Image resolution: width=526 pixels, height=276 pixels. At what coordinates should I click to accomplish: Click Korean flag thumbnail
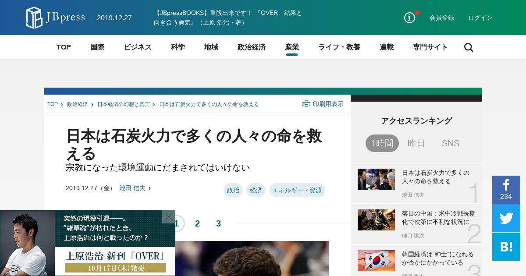click(376, 261)
